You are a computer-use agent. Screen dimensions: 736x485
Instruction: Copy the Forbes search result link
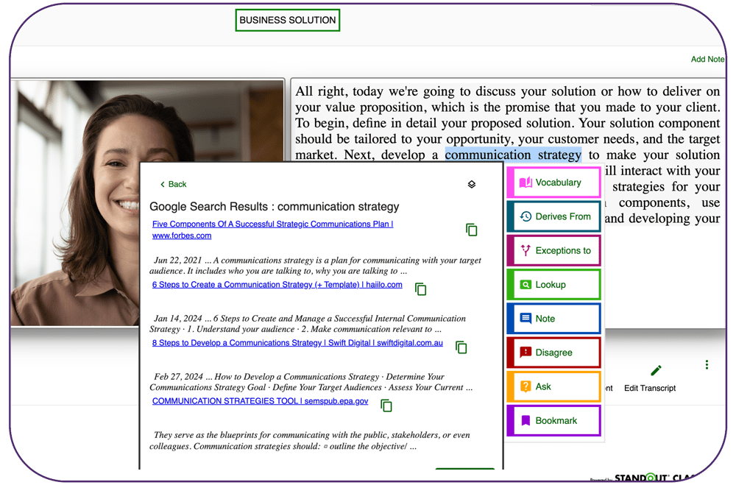tap(471, 230)
